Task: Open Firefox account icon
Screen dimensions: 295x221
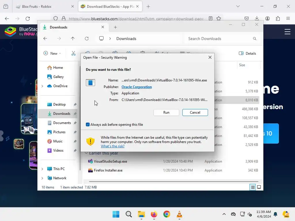Action: pos(267,18)
